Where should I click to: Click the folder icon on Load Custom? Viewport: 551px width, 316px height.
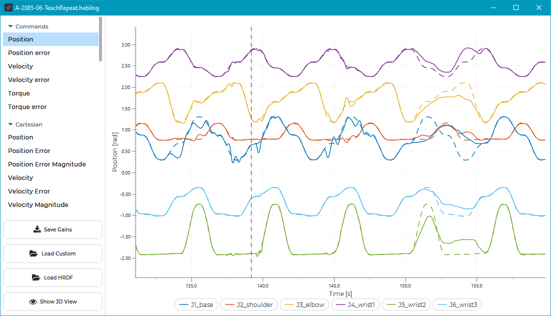(33, 253)
